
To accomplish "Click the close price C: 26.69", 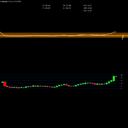I will tap(46, 8).
